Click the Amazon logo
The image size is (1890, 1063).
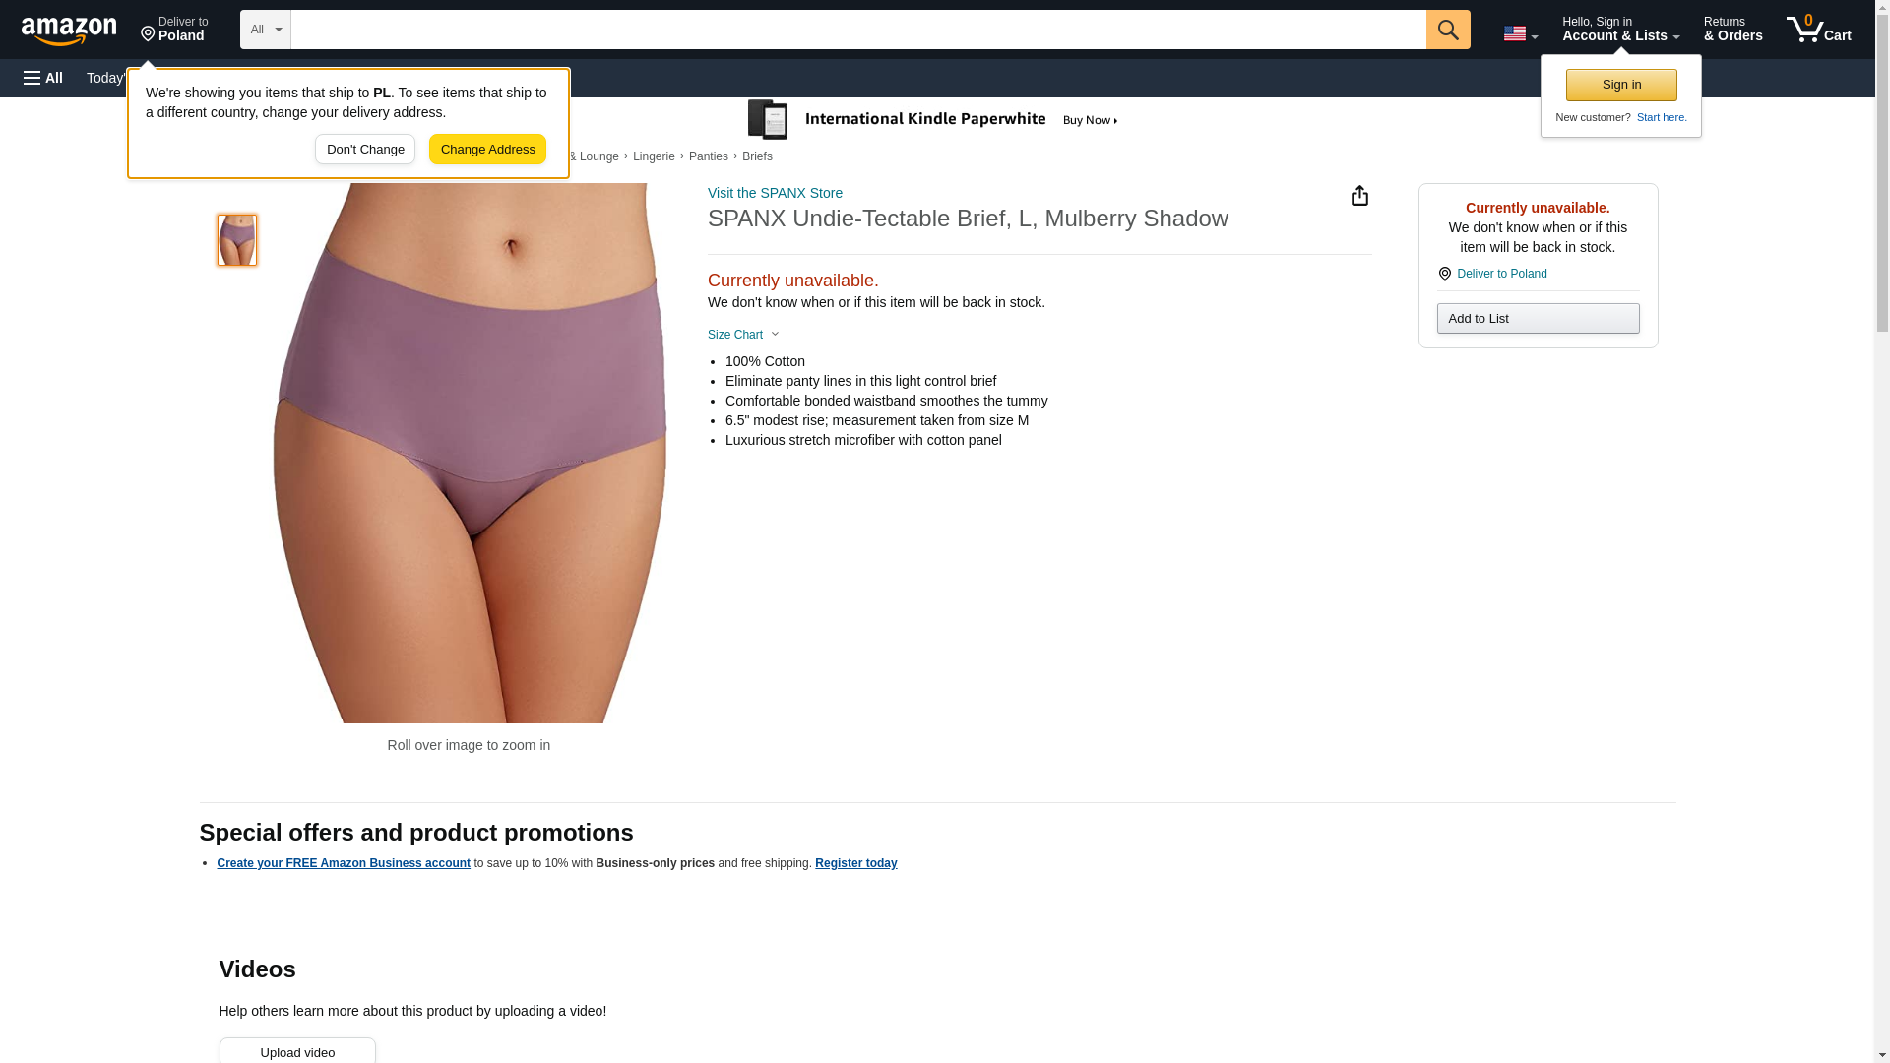(69, 30)
